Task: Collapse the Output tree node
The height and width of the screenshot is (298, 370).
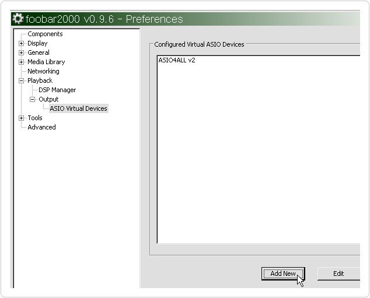Action: coord(32,99)
